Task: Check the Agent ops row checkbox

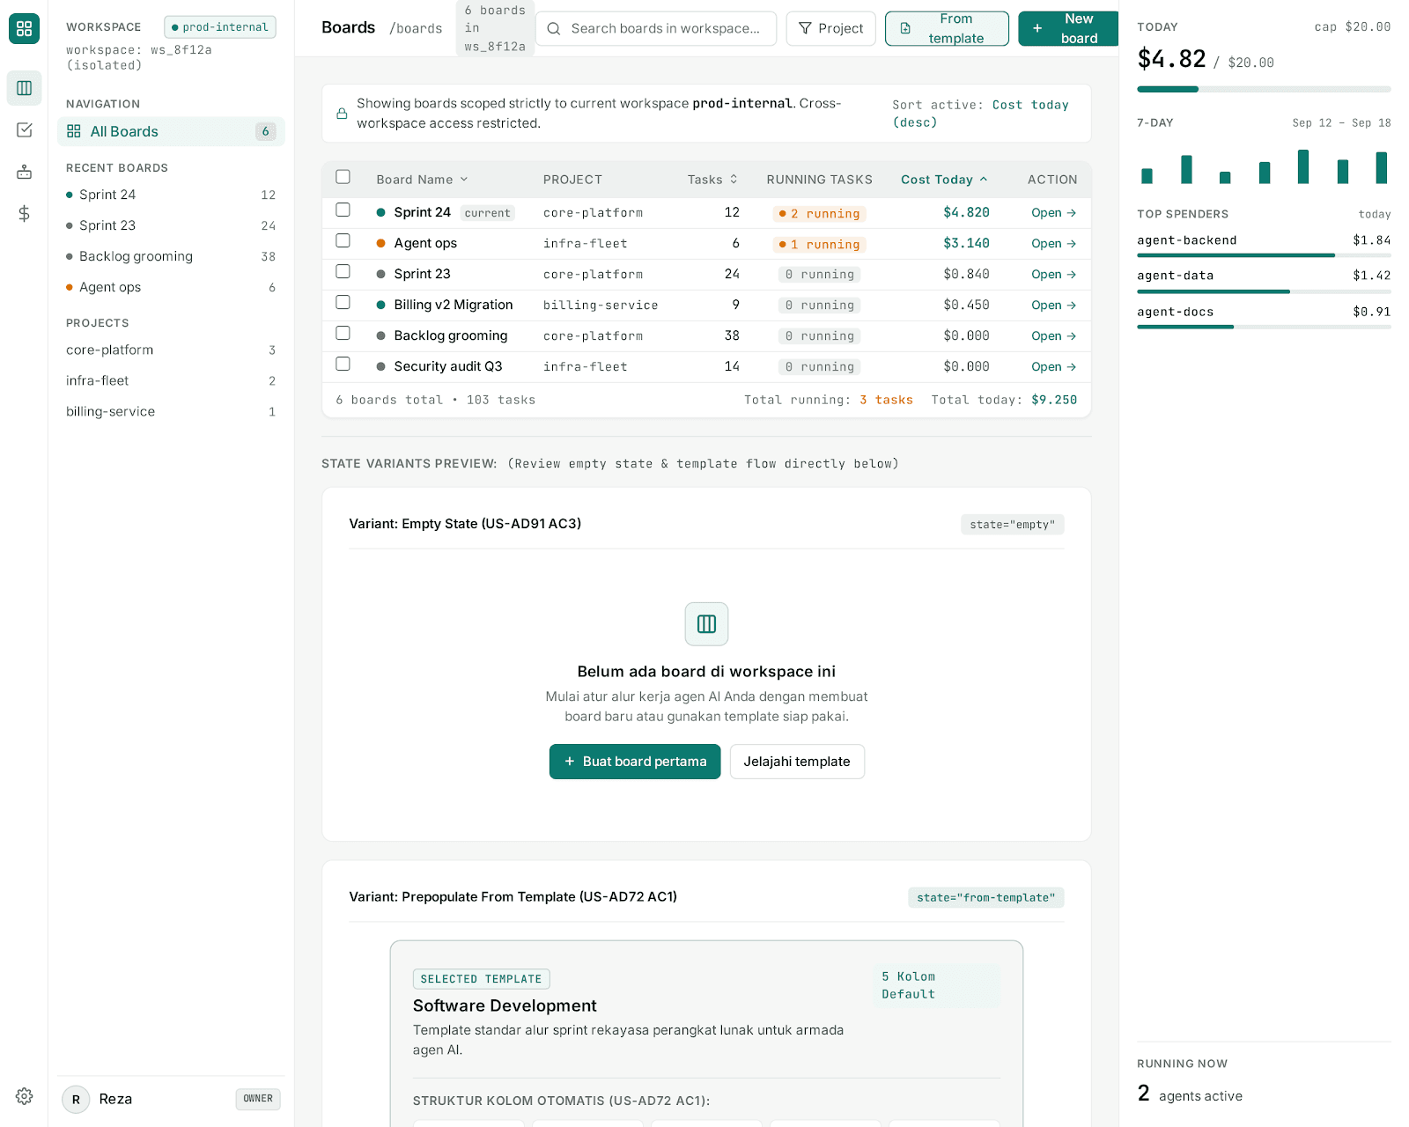Action: [x=343, y=240]
